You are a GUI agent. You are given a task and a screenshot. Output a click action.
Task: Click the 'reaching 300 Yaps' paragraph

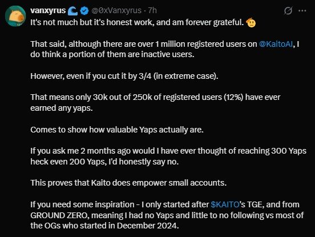[168, 156]
